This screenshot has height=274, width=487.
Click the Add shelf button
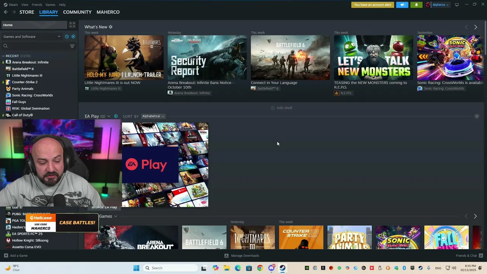coord(281,108)
